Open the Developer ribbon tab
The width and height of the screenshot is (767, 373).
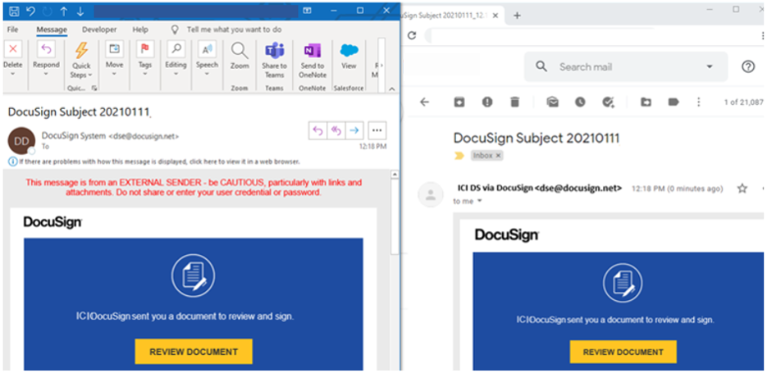point(99,30)
